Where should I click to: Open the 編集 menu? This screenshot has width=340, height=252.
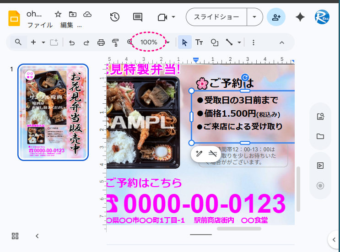click(67, 25)
